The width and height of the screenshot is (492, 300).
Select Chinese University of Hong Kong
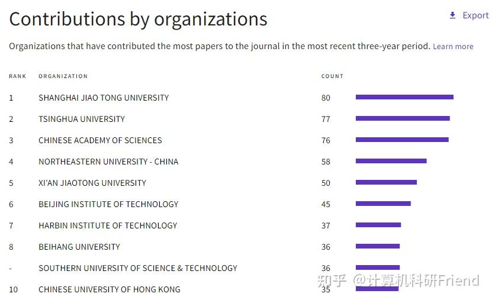[x=110, y=289]
